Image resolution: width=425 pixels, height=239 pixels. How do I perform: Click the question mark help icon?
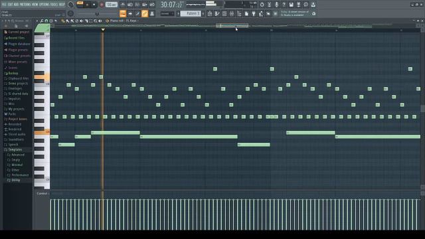[x=284, y=5]
